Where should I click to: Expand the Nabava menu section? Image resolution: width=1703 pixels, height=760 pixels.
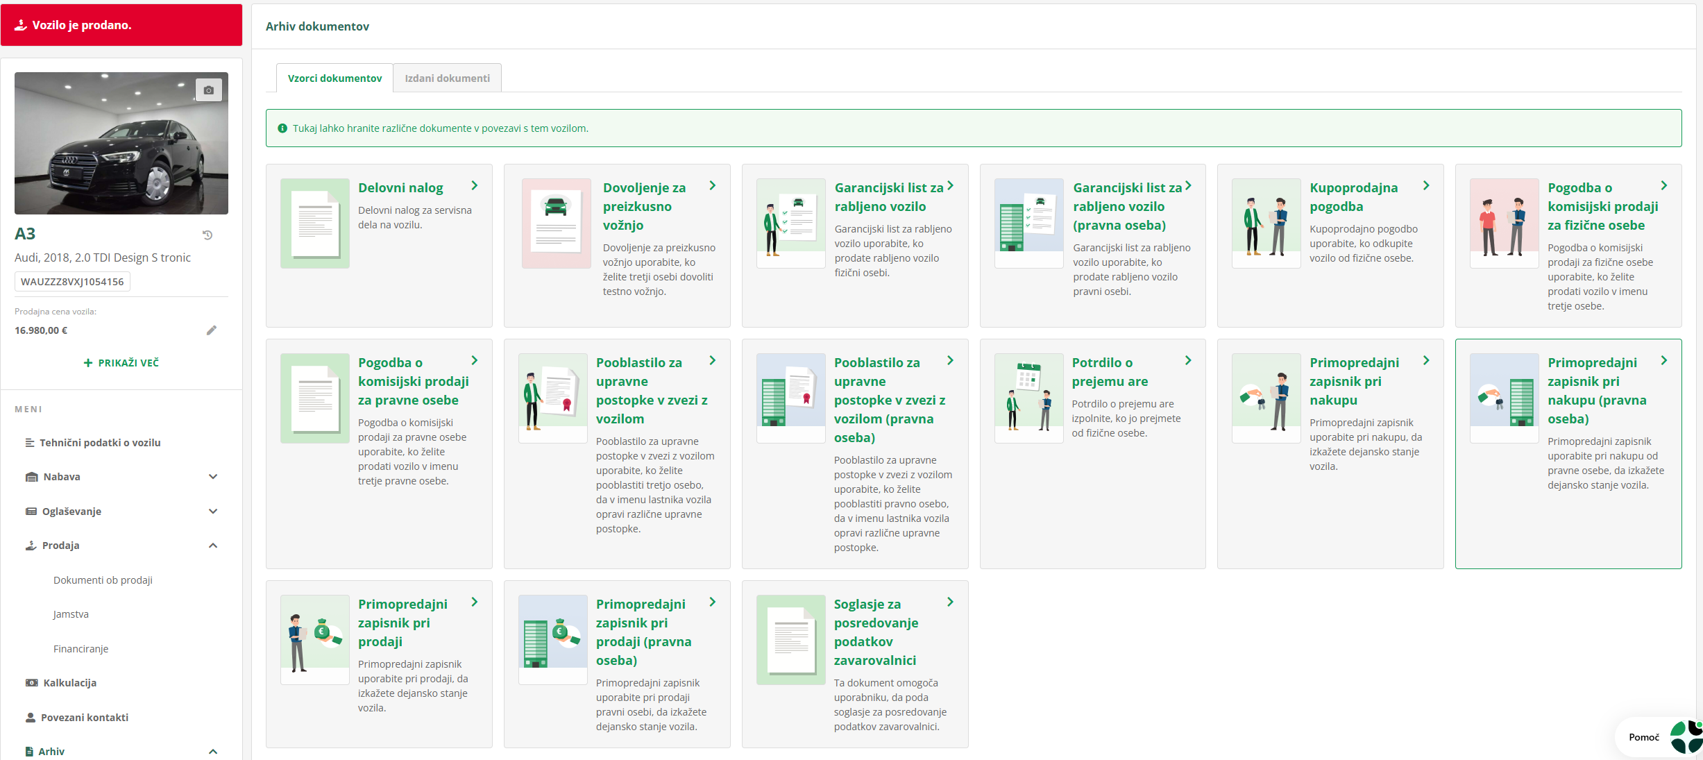[213, 477]
